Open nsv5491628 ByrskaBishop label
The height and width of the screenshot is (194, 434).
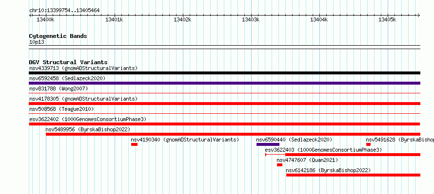pyautogui.click(x=400, y=140)
